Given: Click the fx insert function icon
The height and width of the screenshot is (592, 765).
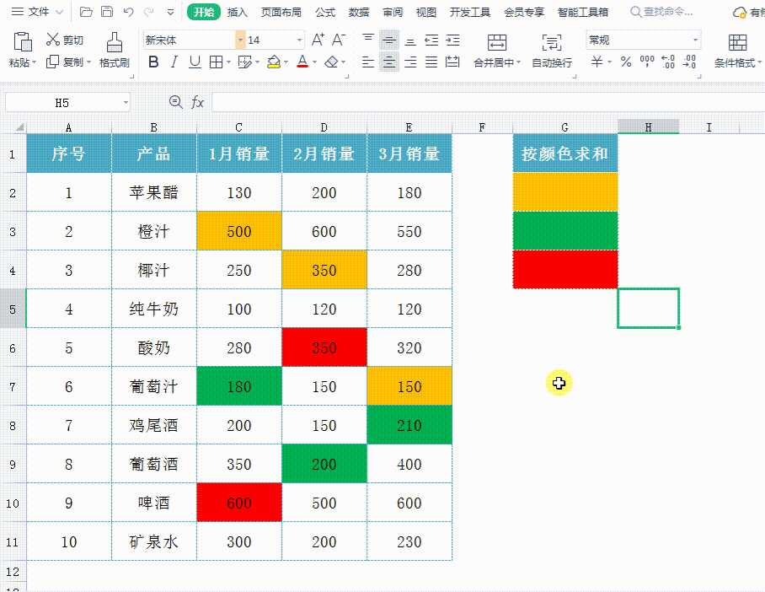Looking at the screenshot, I should point(198,102).
